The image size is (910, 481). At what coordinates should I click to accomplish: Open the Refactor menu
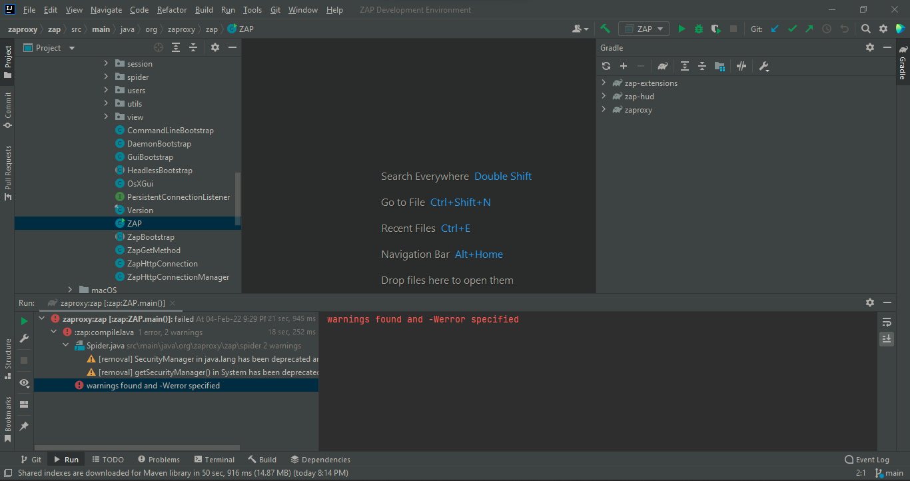171,9
